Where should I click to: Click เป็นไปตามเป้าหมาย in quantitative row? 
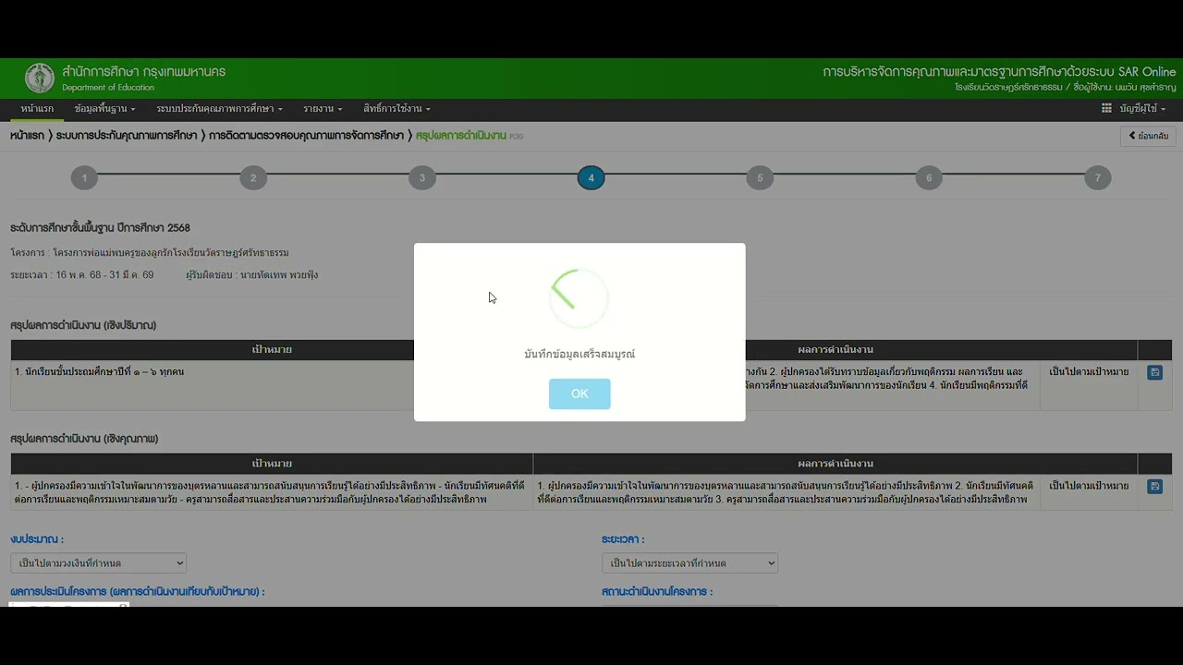pos(1089,371)
